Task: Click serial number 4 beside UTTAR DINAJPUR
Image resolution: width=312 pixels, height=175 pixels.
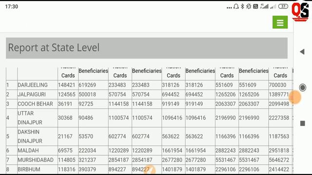Action: pyautogui.click(x=8, y=118)
